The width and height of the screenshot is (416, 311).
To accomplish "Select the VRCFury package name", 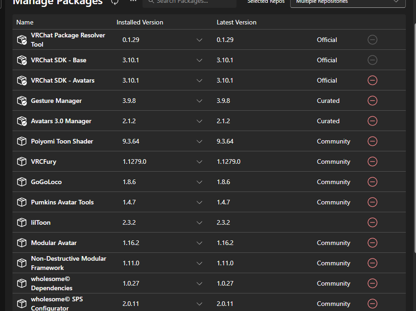I will tap(43, 161).
